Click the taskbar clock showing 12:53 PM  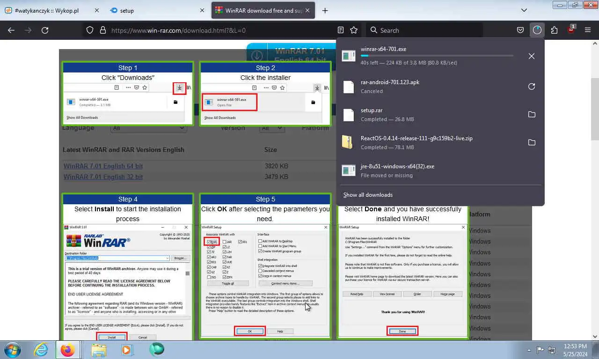click(x=575, y=350)
